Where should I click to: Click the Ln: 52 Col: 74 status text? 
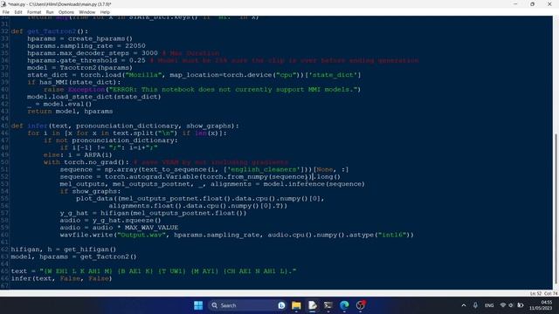543,293
